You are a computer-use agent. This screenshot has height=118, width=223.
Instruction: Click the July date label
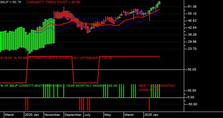point(88,115)
